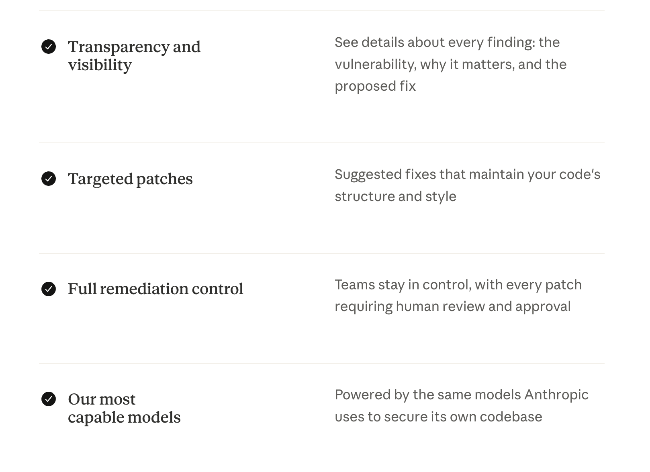Click the "Transparency and visibility" heading

[x=134, y=55]
